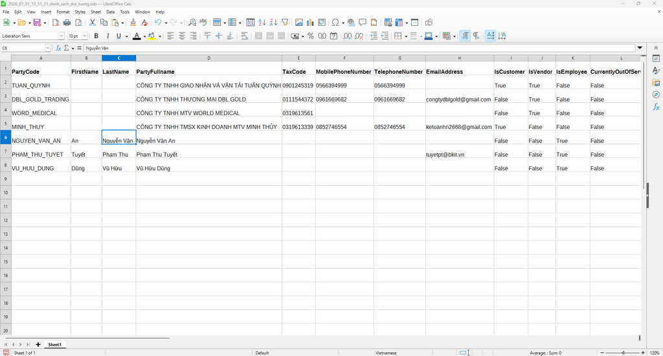Toggle Bold formatting

coord(96,36)
